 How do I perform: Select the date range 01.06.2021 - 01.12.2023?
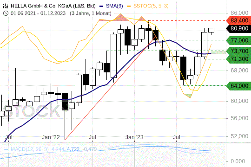pos(38,13)
